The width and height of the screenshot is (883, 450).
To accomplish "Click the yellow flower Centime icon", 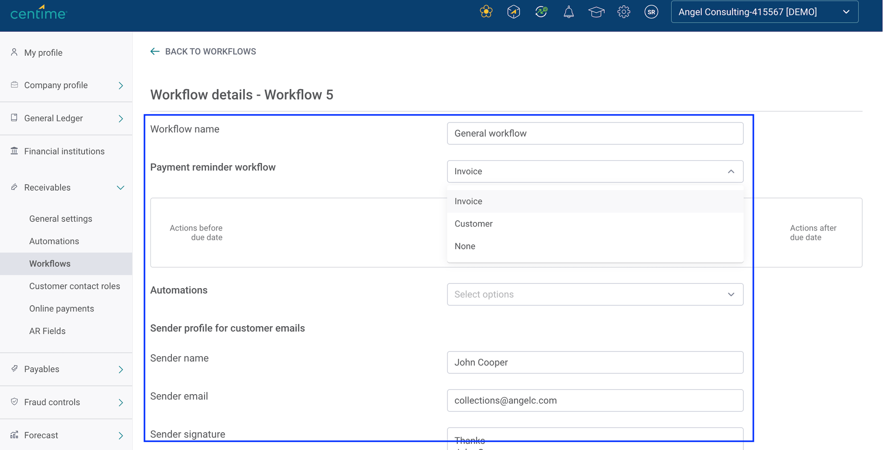I will [486, 12].
